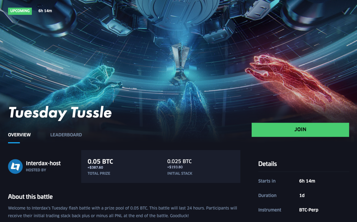This screenshot has height=222, width=357.
Task: Click the green UPCOMING status badge
Action: 20,11
